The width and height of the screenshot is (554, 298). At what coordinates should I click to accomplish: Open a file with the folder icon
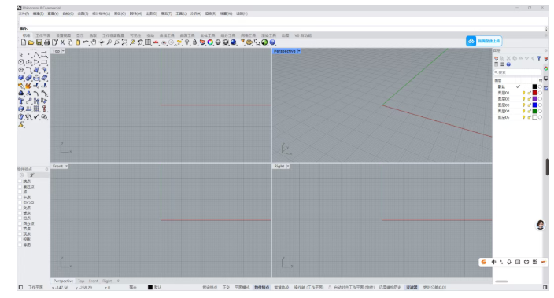coord(31,42)
